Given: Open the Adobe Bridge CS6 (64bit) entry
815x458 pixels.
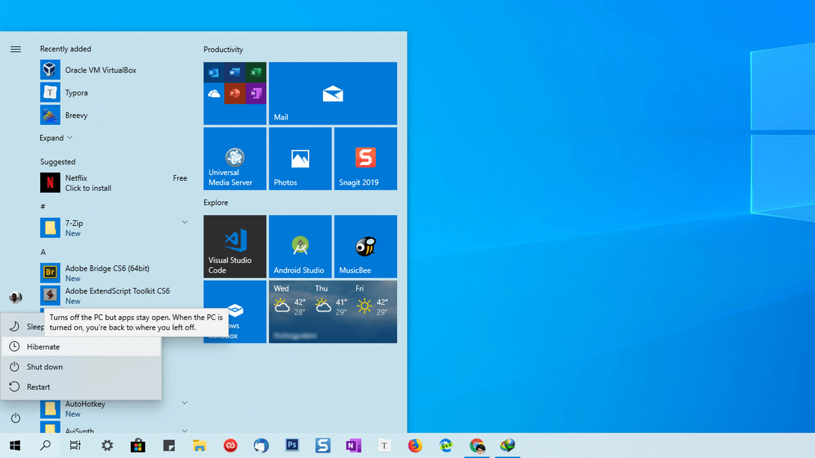Looking at the screenshot, I should click(x=114, y=273).
